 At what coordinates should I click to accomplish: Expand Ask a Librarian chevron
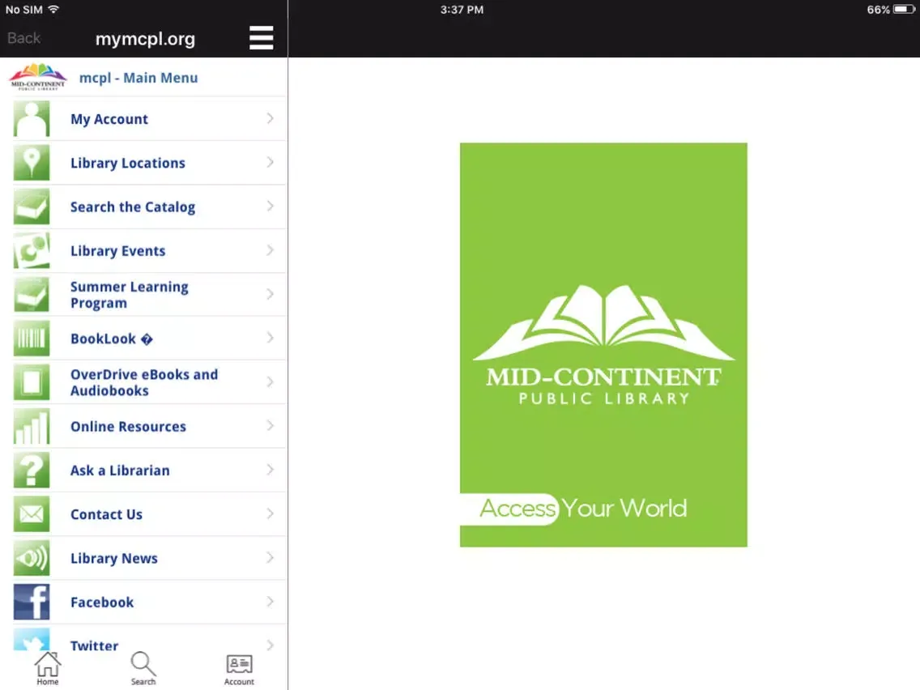270,470
